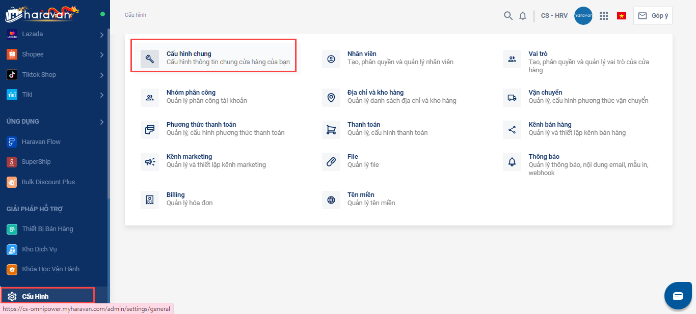Expand the Tiktok Shop sidebar menu

click(x=101, y=75)
